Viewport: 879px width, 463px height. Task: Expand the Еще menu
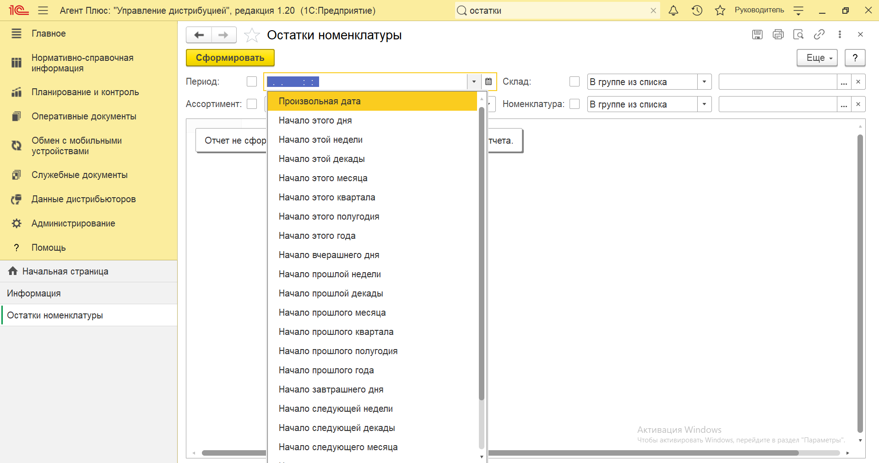click(x=817, y=58)
